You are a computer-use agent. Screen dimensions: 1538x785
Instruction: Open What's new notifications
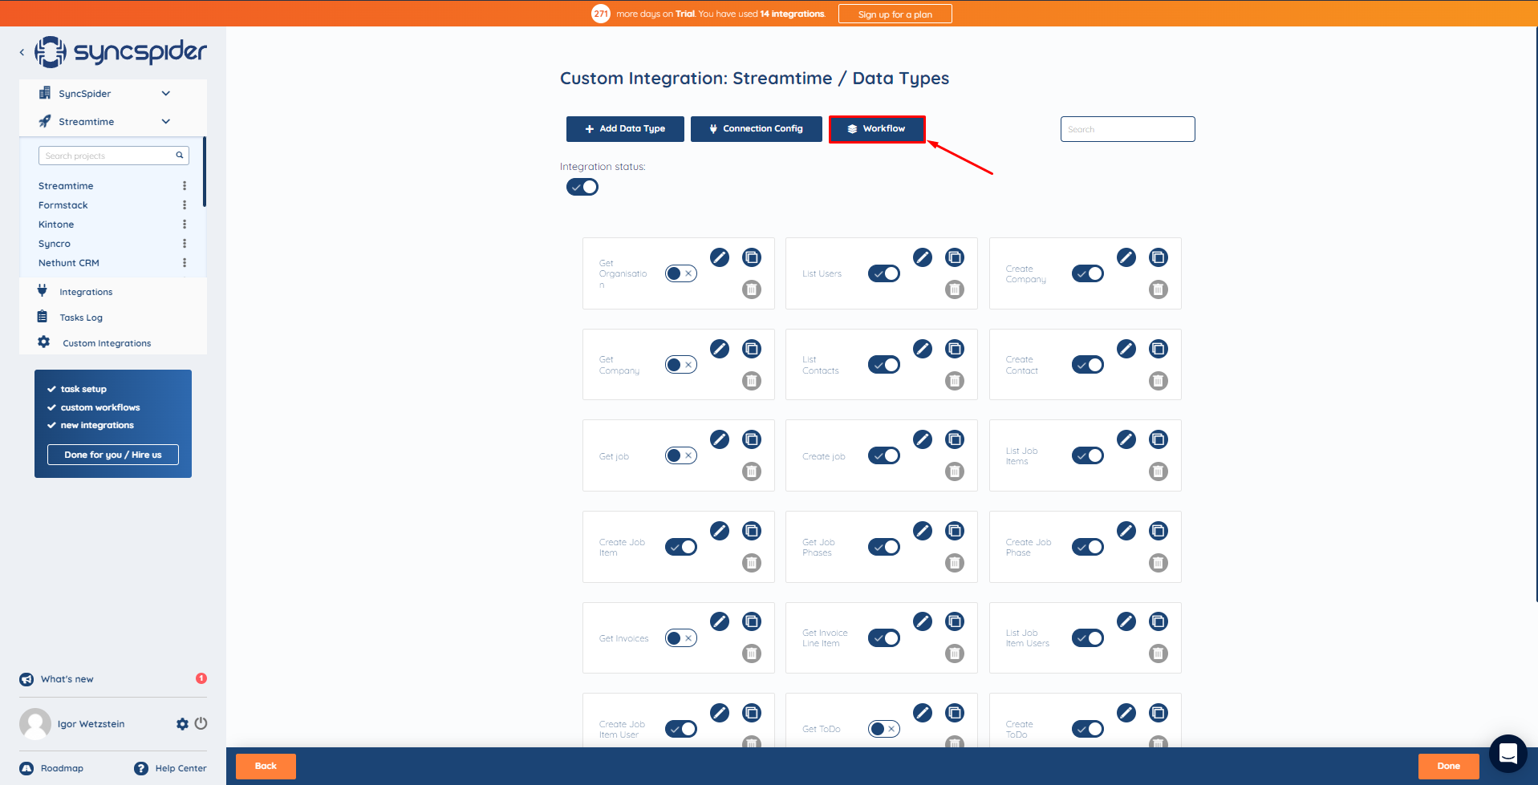pyautogui.click(x=67, y=679)
